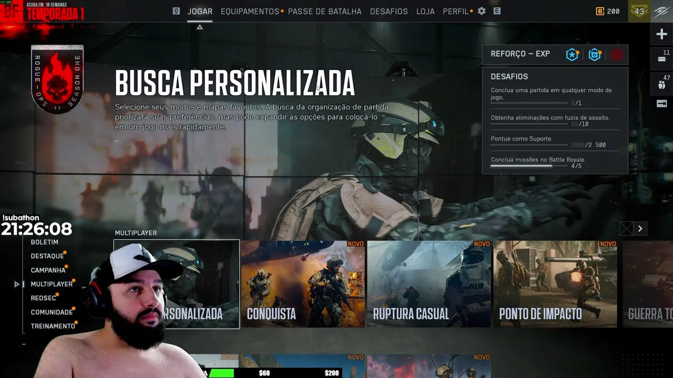Select BOLETIM in the left menu

(45, 242)
